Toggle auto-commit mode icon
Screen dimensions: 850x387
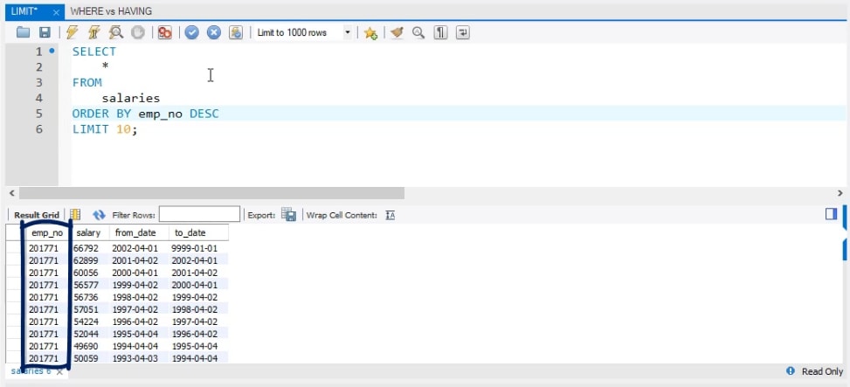[x=236, y=32]
